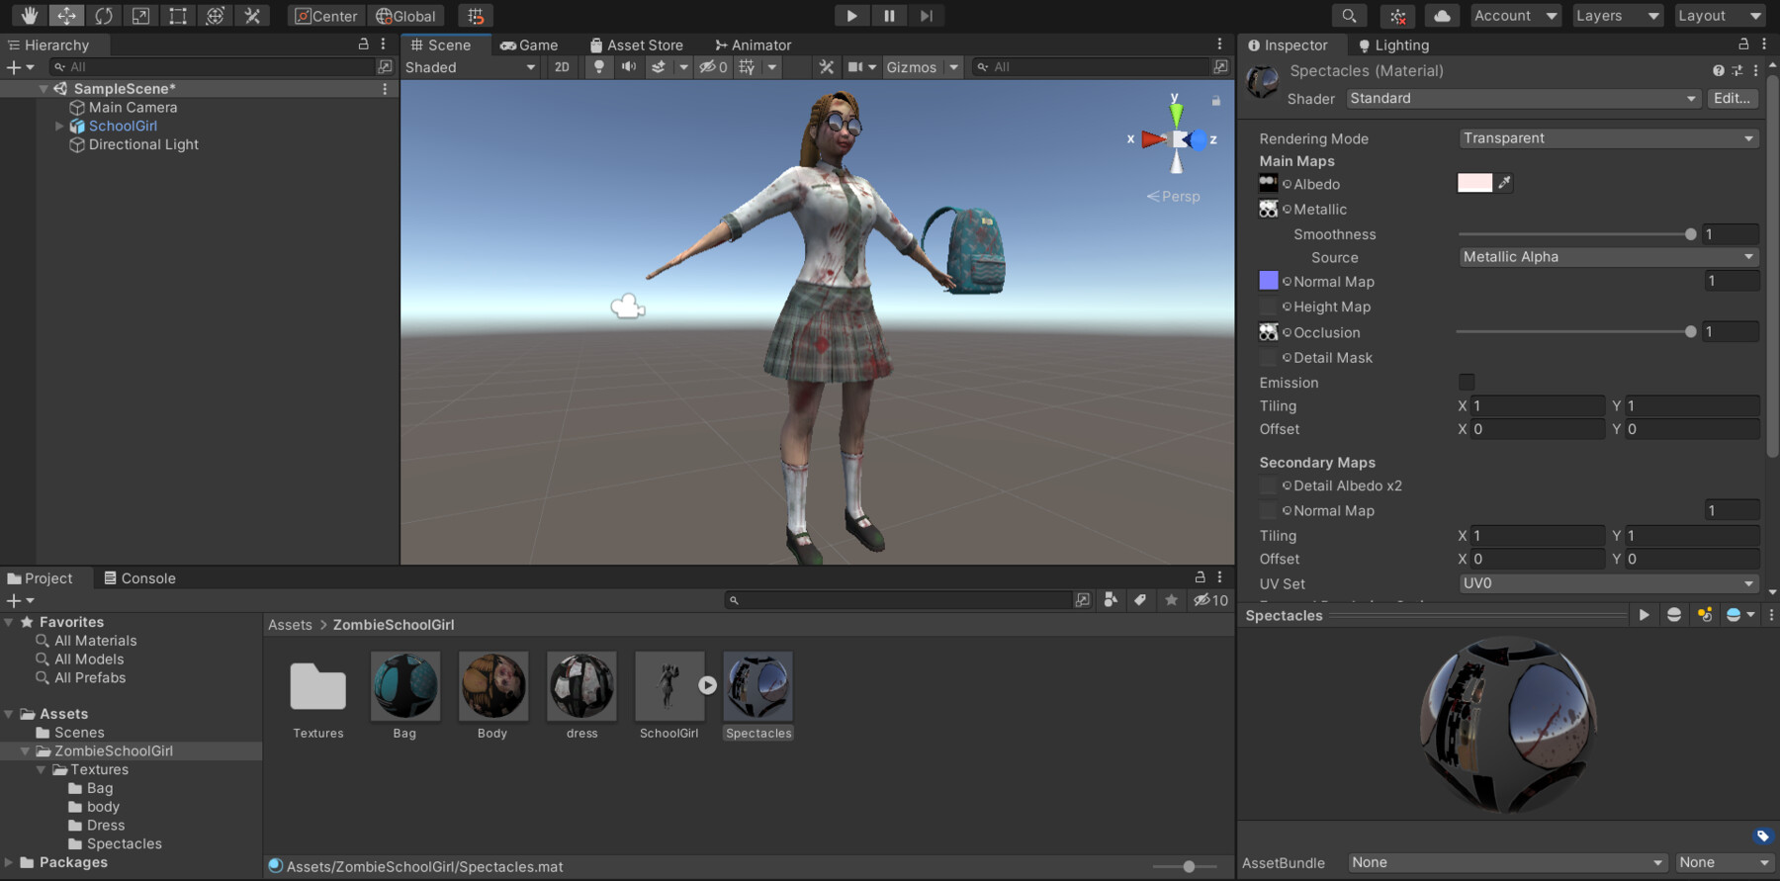Toggle preview lighting icon

click(x=1704, y=615)
